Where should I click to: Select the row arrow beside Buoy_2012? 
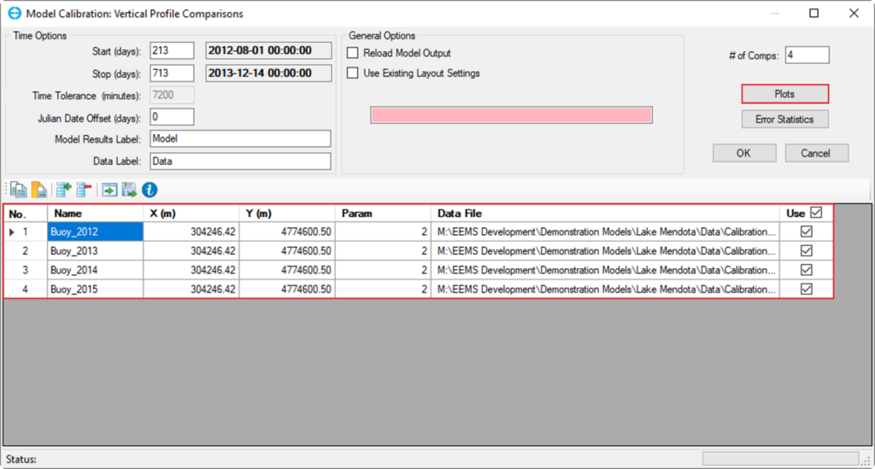pos(12,232)
